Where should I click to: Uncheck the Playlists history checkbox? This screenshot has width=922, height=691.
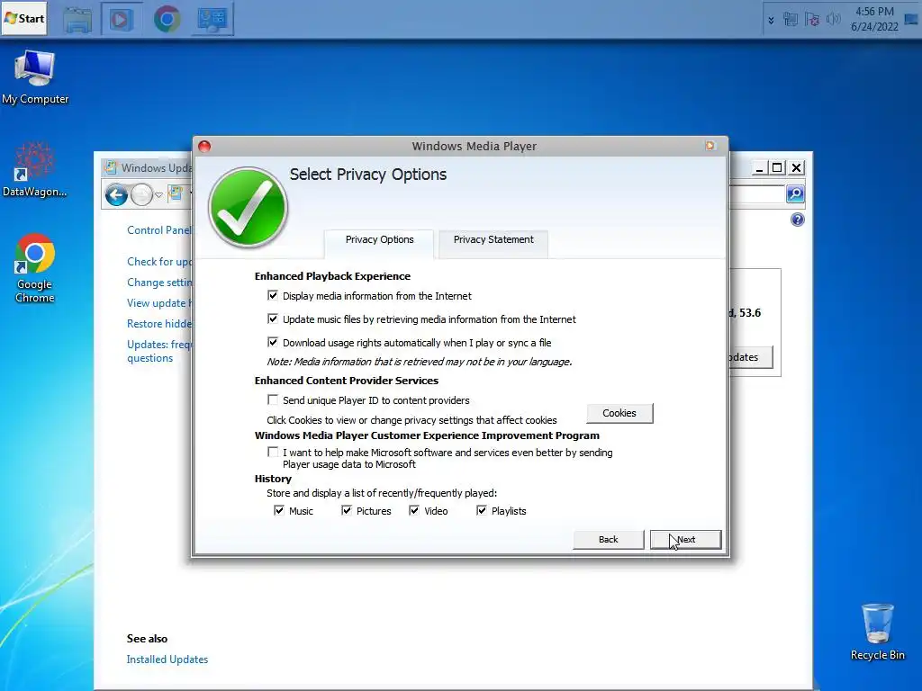(482, 511)
